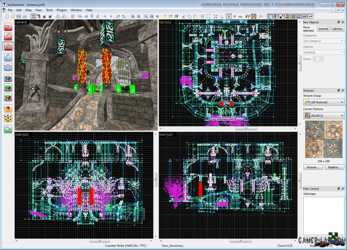Click the Browse... texture button

coord(313,167)
